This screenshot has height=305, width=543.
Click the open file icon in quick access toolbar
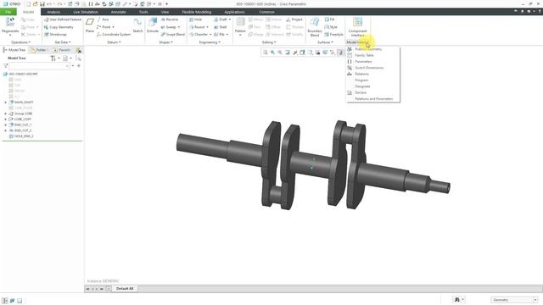click(x=36, y=4)
